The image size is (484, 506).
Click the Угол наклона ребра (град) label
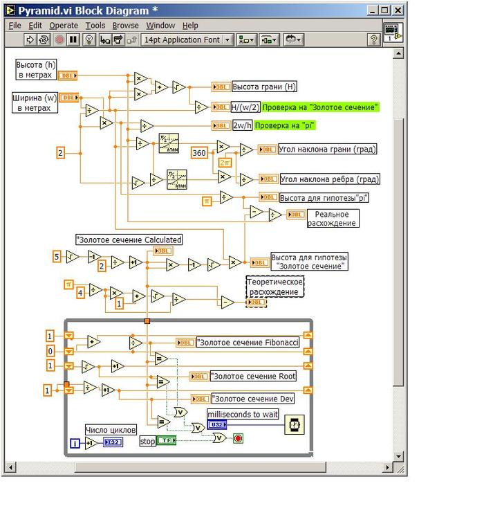(x=330, y=179)
